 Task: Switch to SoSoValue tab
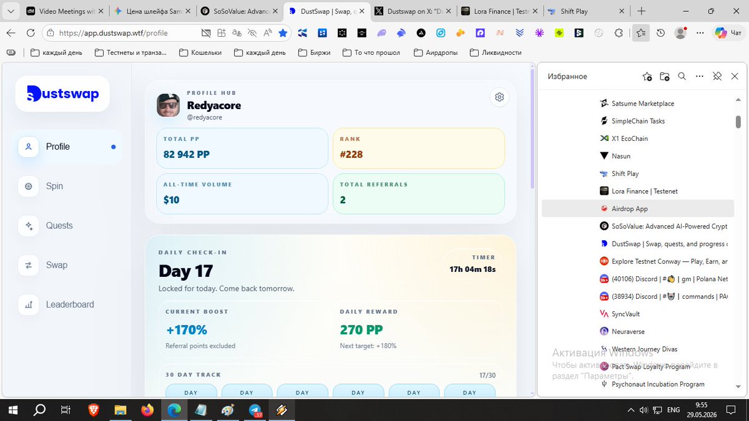click(x=240, y=11)
